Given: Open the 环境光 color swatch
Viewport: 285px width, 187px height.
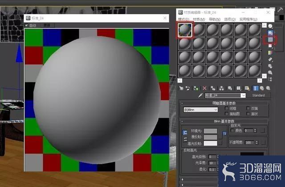Looking at the screenshot, I should tap(211, 131).
